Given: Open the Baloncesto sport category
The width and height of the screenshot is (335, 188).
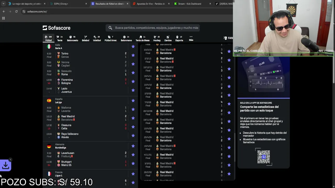Looking at the screenshot, I should pos(72,38).
